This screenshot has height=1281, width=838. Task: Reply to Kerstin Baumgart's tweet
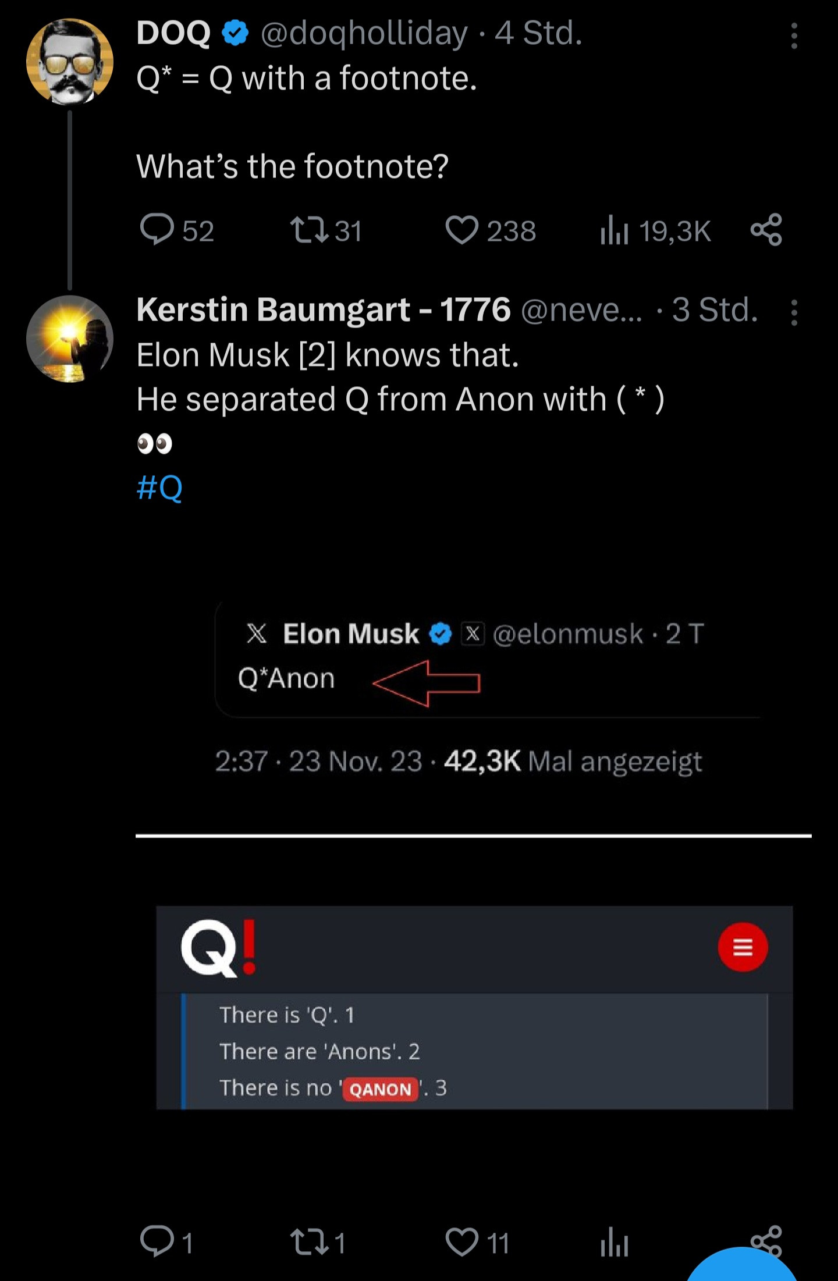point(157,1241)
